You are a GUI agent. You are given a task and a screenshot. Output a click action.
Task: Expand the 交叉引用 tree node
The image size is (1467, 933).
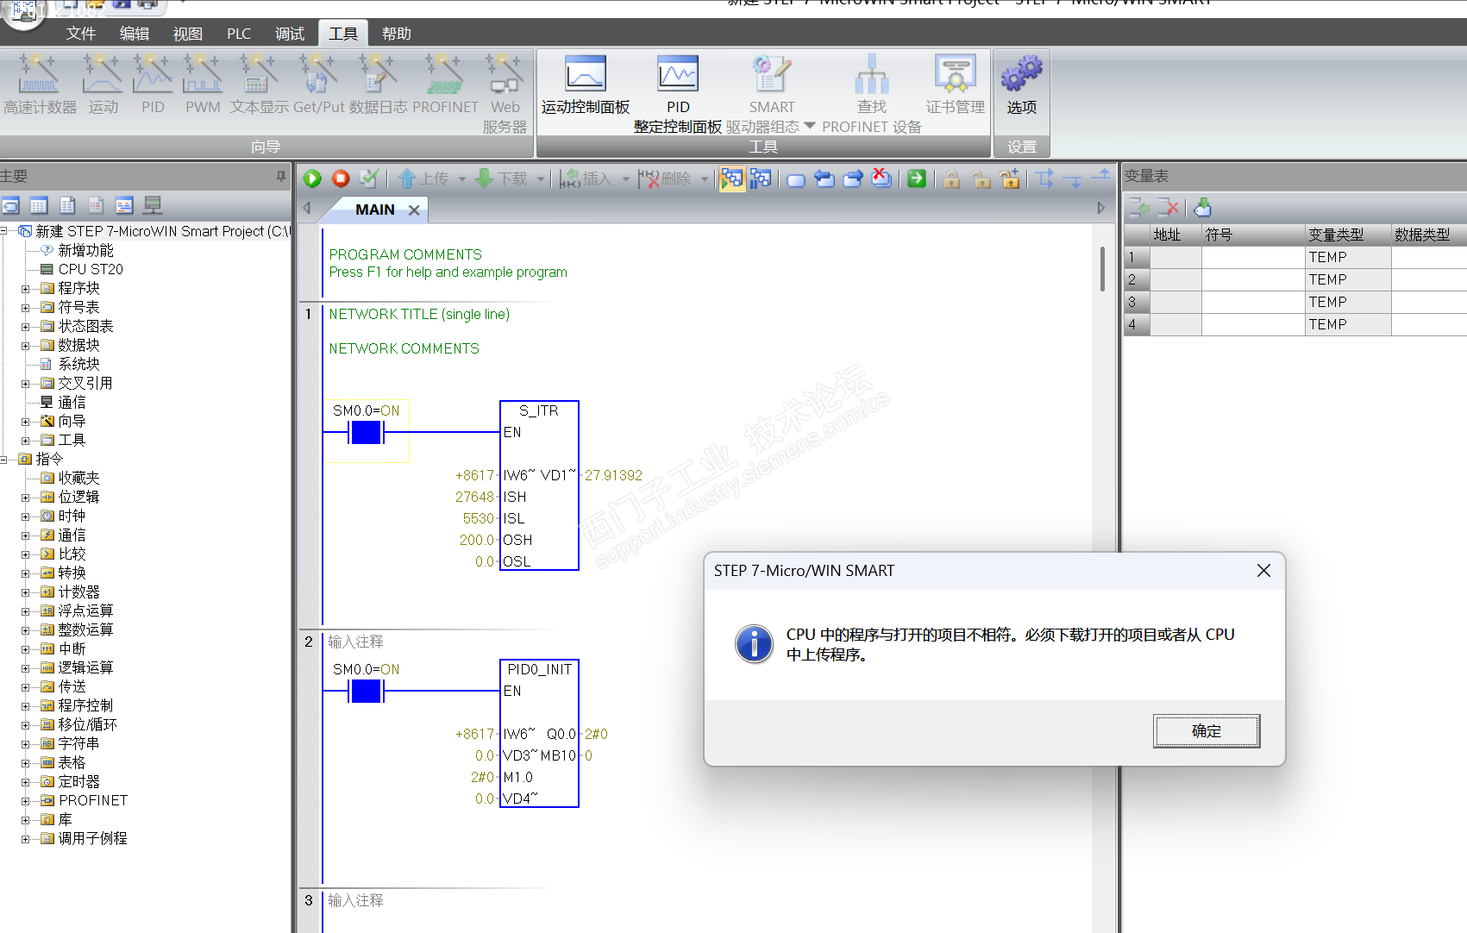click(26, 384)
